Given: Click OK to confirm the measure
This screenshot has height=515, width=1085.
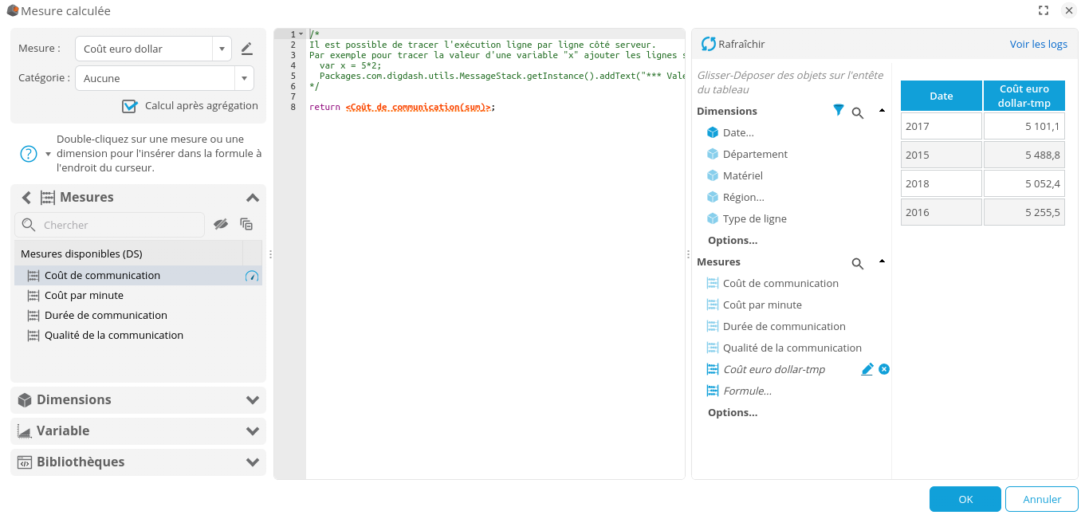Looking at the screenshot, I should pyautogui.click(x=965, y=499).
